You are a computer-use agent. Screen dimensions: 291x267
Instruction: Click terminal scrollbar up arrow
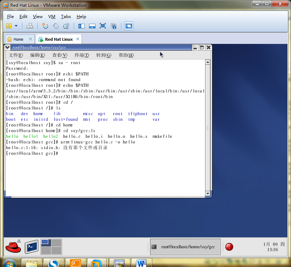coord(208,62)
